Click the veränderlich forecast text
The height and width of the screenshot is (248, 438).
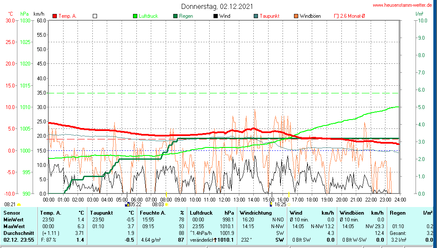click(202, 240)
